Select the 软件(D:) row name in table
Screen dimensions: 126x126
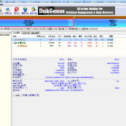coord(24,46)
